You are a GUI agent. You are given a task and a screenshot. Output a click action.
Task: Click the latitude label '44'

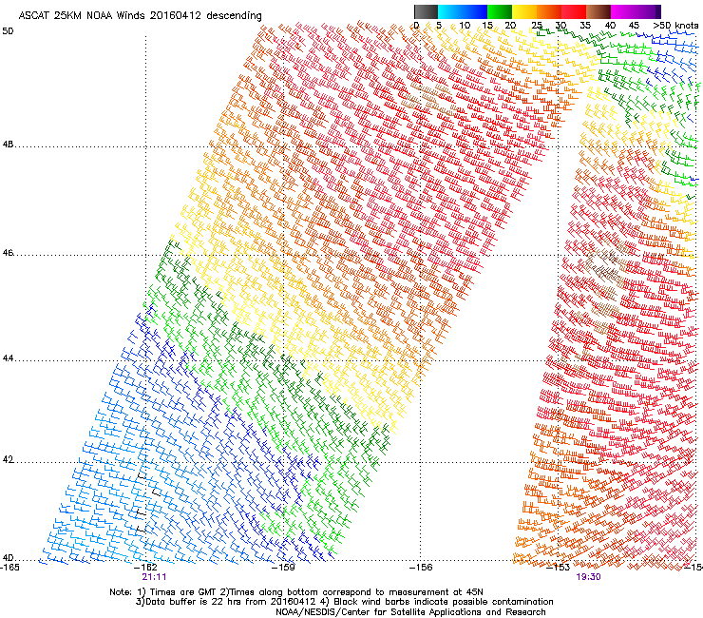tap(8, 358)
